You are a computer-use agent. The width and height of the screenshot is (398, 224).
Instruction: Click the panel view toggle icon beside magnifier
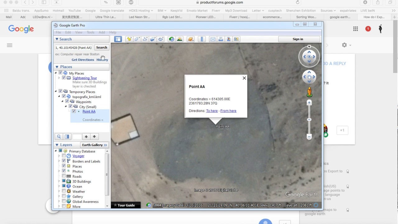click(67, 137)
